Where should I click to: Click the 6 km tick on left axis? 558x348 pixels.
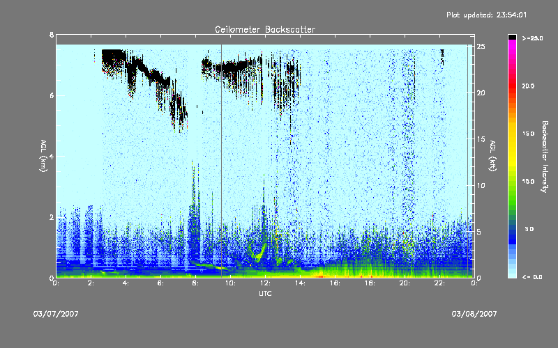pos(52,95)
